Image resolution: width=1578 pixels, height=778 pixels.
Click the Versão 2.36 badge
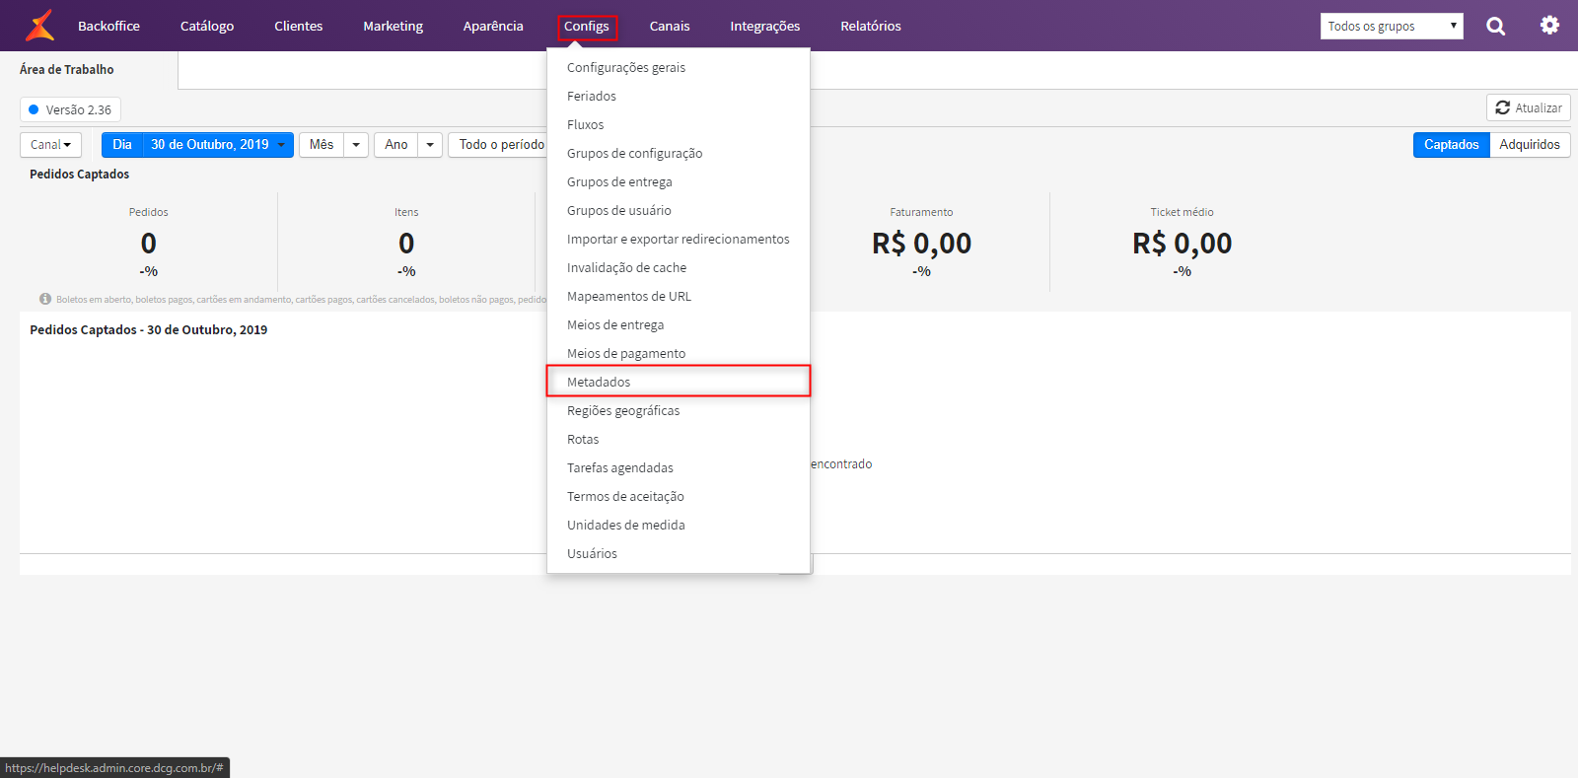70,109
